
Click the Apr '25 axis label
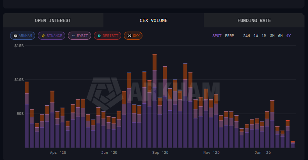click(x=58, y=153)
